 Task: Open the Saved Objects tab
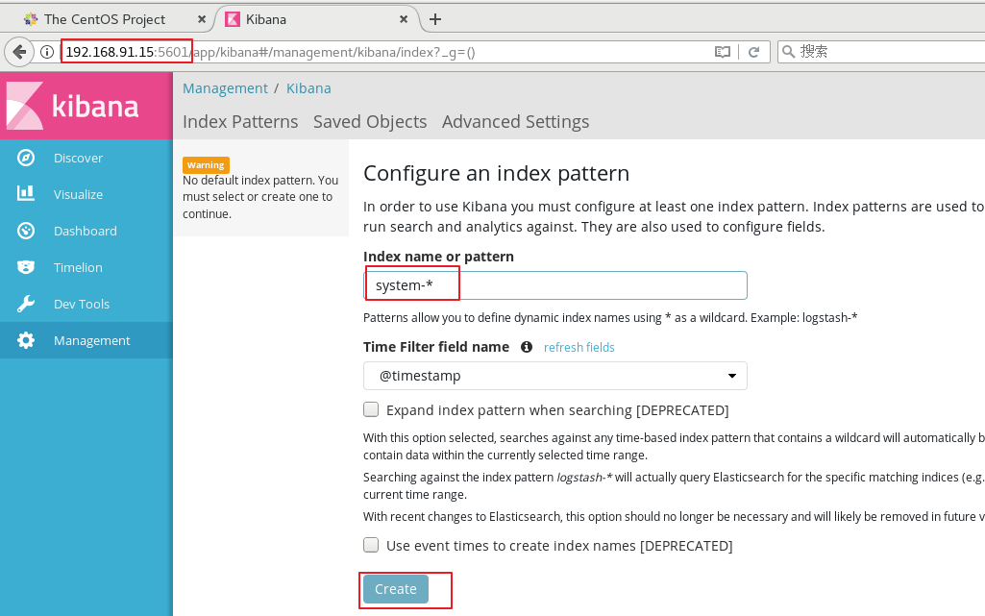point(370,121)
